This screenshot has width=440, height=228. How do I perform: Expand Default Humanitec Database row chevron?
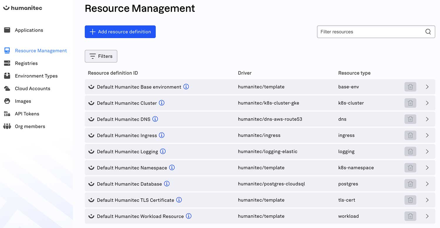[x=427, y=184]
